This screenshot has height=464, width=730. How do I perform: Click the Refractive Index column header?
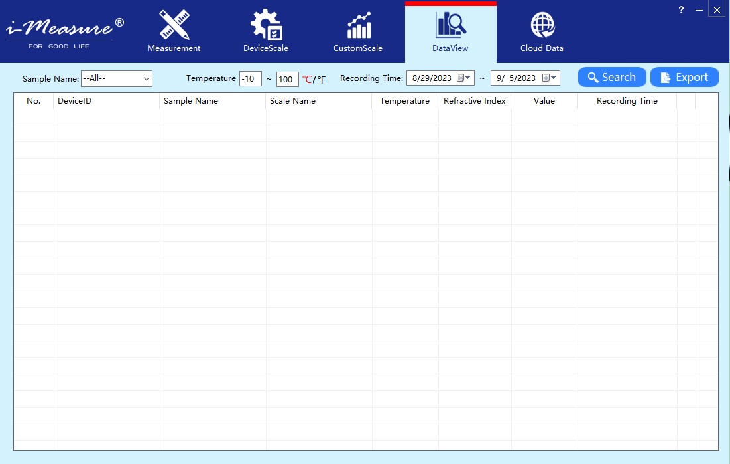click(x=474, y=101)
